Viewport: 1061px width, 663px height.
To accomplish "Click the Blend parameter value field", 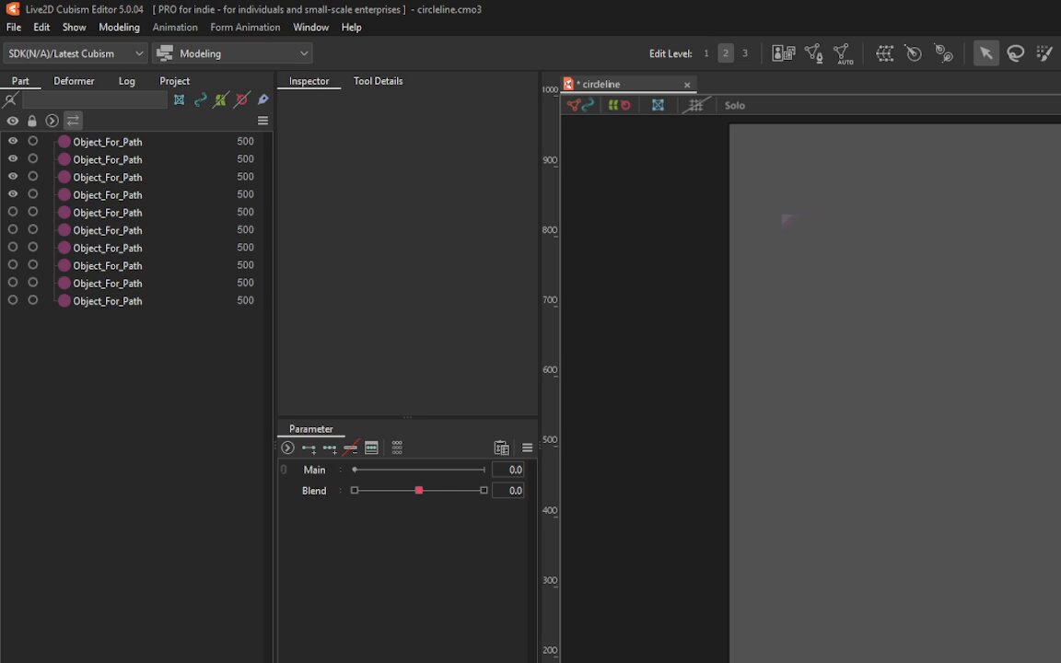I will 507,491.
